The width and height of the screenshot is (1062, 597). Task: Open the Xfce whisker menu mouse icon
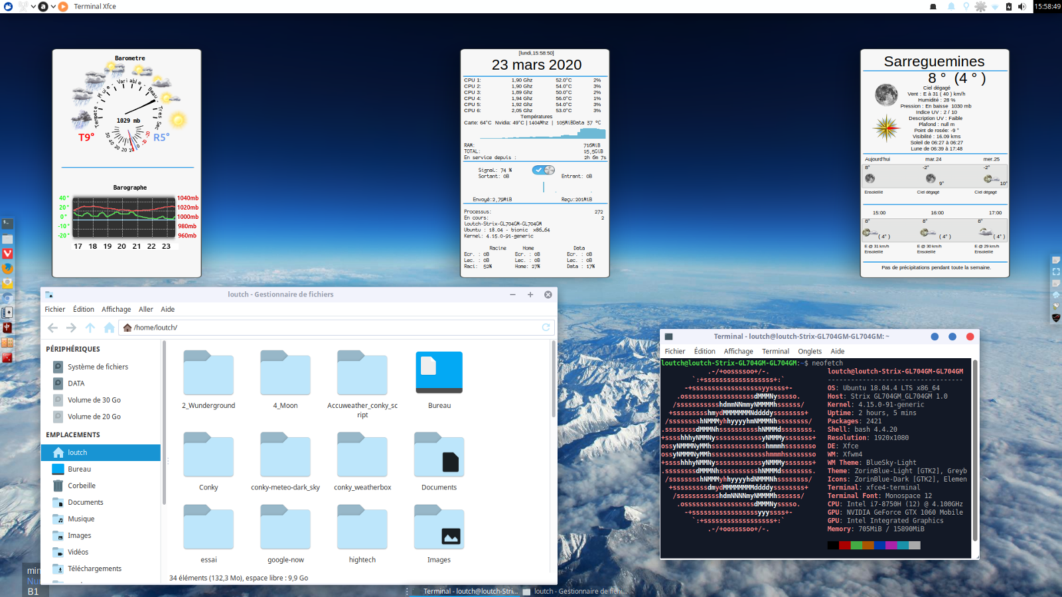pyautogui.click(x=8, y=7)
